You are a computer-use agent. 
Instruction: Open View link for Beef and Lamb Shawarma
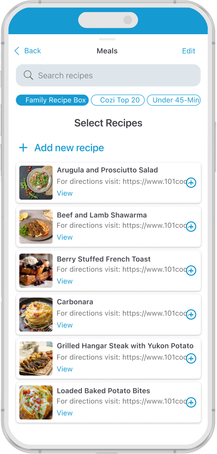click(65, 237)
